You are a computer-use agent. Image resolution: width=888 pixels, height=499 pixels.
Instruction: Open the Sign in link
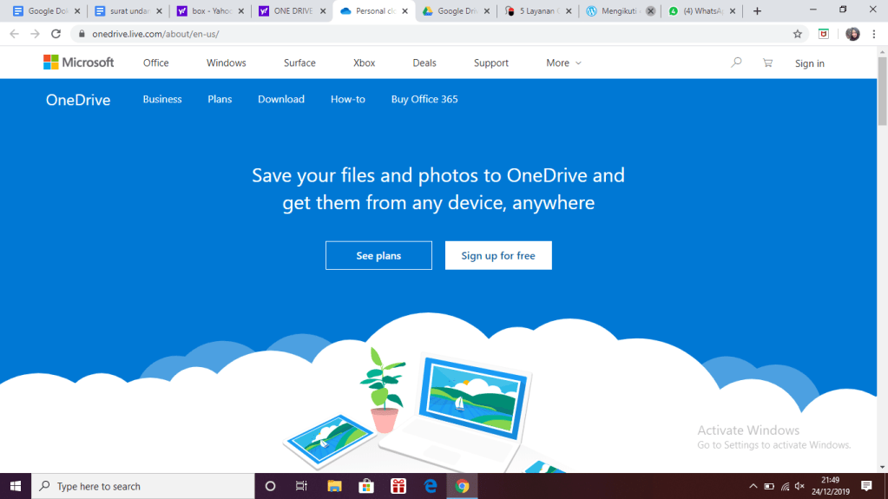coord(809,63)
